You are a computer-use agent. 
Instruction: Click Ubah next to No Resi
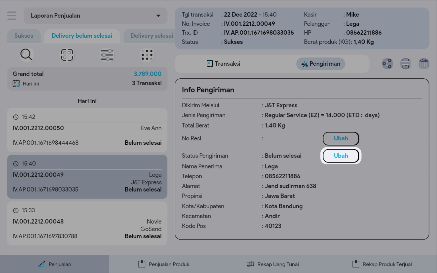[341, 138]
